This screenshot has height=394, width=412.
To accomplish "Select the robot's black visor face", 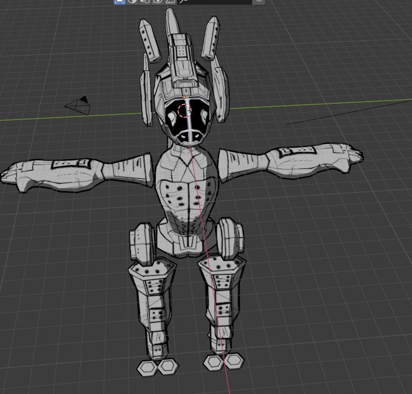I will coord(187,121).
